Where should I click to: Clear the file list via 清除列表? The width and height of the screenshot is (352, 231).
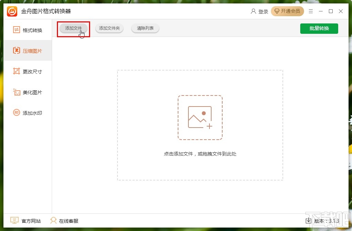click(145, 29)
